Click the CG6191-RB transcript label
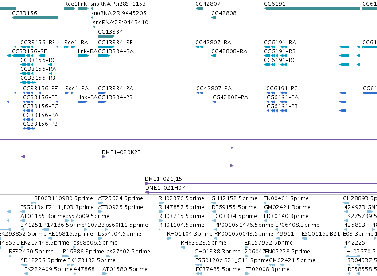This screenshot has height=276, width=377. coord(280,51)
